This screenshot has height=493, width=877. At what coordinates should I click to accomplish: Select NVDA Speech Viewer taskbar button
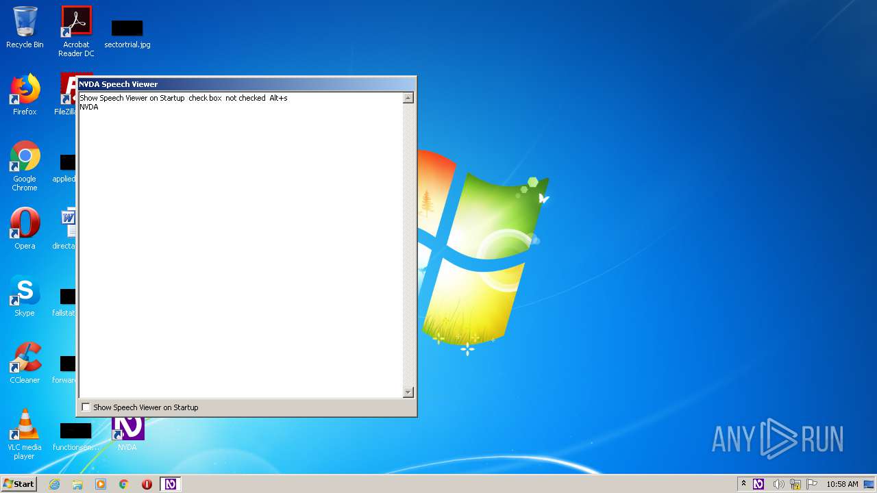(170, 484)
